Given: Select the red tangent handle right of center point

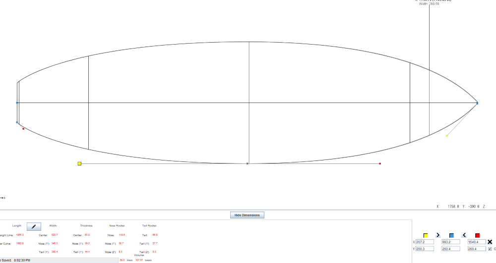Looking at the screenshot, I should click(380, 163).
